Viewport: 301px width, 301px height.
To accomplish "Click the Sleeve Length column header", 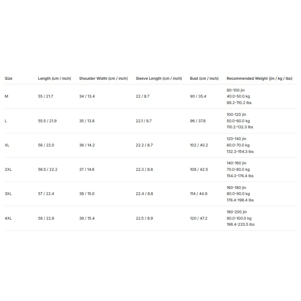I will click(x=159, y=79).
